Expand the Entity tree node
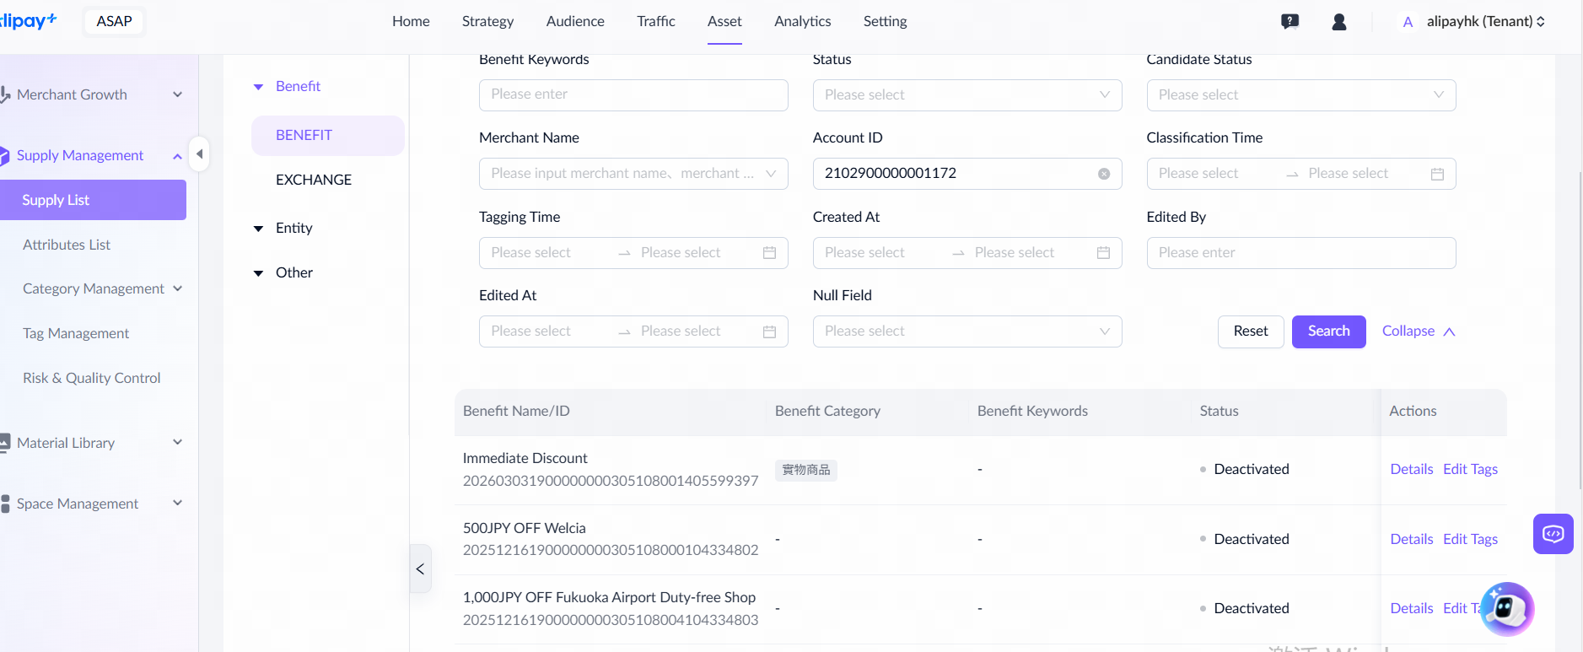Viewport: 1583px width, 652px height. coord(259,229)
